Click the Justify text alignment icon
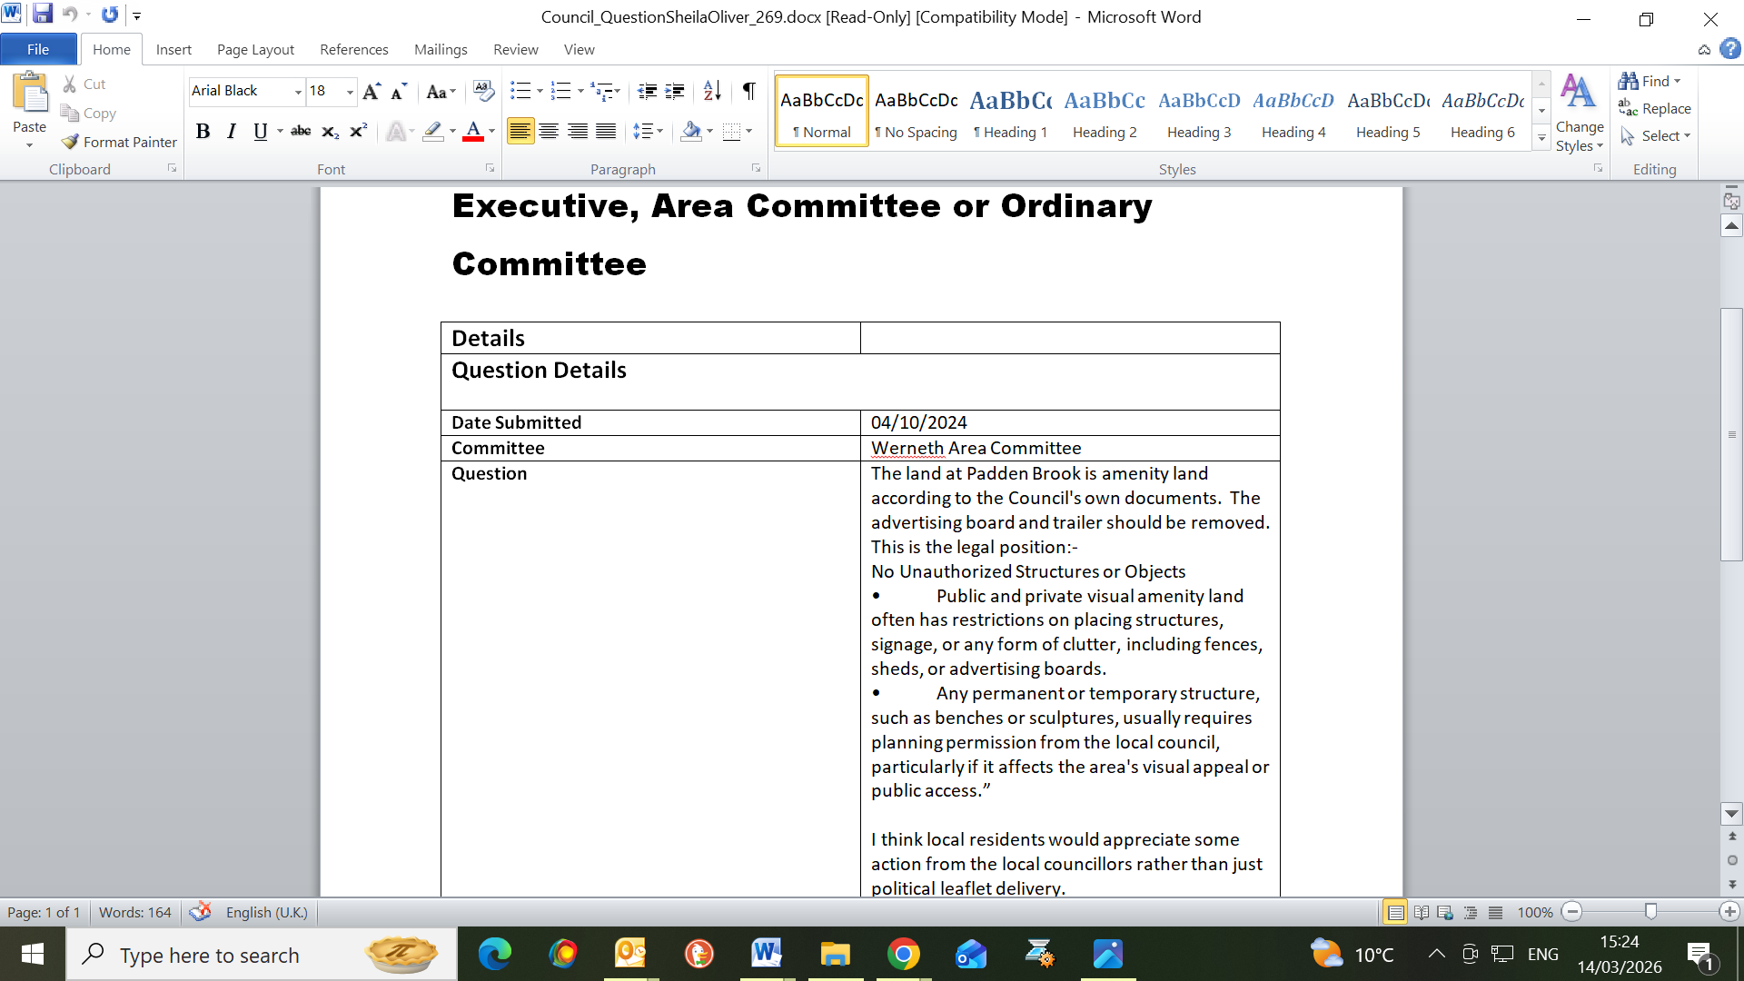The image size is (1744, 981). 606,132
